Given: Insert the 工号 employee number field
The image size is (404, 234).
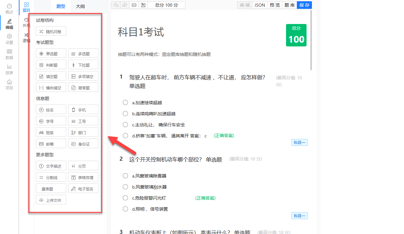Looking at the screenshot, I should pyautogui.click(x=83, y=121).
